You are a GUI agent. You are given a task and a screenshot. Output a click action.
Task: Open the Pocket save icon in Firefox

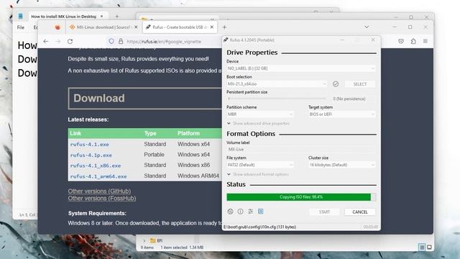[x=401, y=42]
